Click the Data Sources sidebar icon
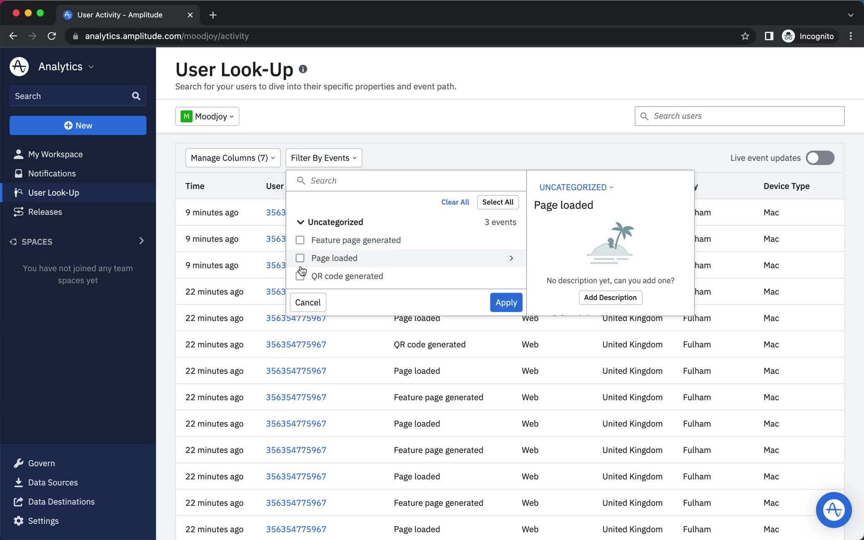 coord(18,482)
